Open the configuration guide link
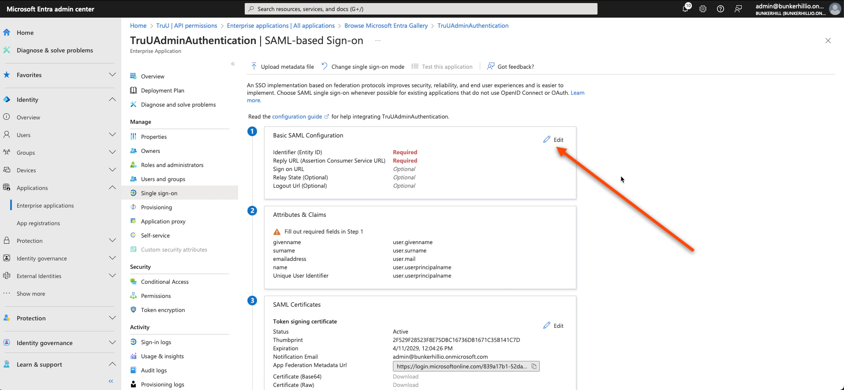The height and width of the screenshot is (390, 844). coord(297,116)
